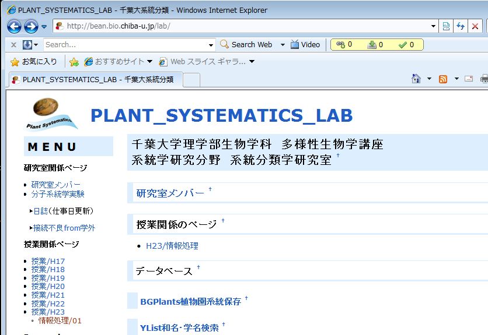Open a new blank tab
Image resolution: width=488 pixels, height=335 pixels.
point(192,80)
